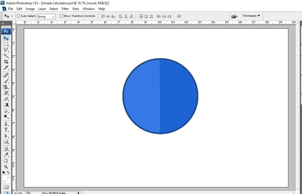The image size is (302, 194).
Task: Select the Zoom tool
Action: (6, 166)
